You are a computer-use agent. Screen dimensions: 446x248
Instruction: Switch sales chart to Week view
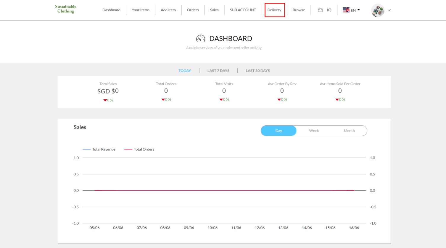[314, 131]
